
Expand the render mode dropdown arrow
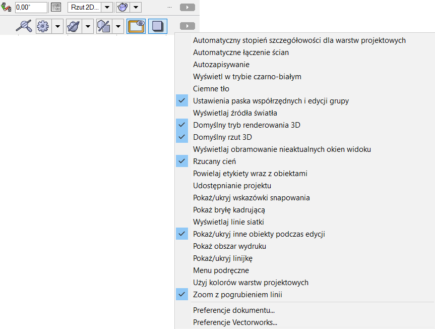136,7
